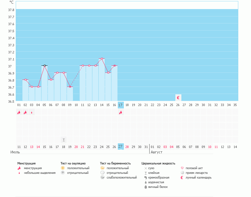The height and width of the screenshot is (197, 251).
Task: Select the 37.1 temperature point on day 14
Action: 102,59
